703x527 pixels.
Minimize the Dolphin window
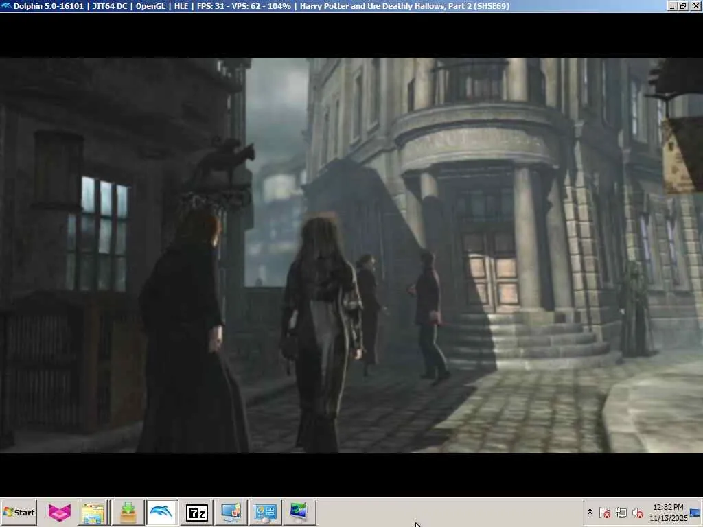672,5
